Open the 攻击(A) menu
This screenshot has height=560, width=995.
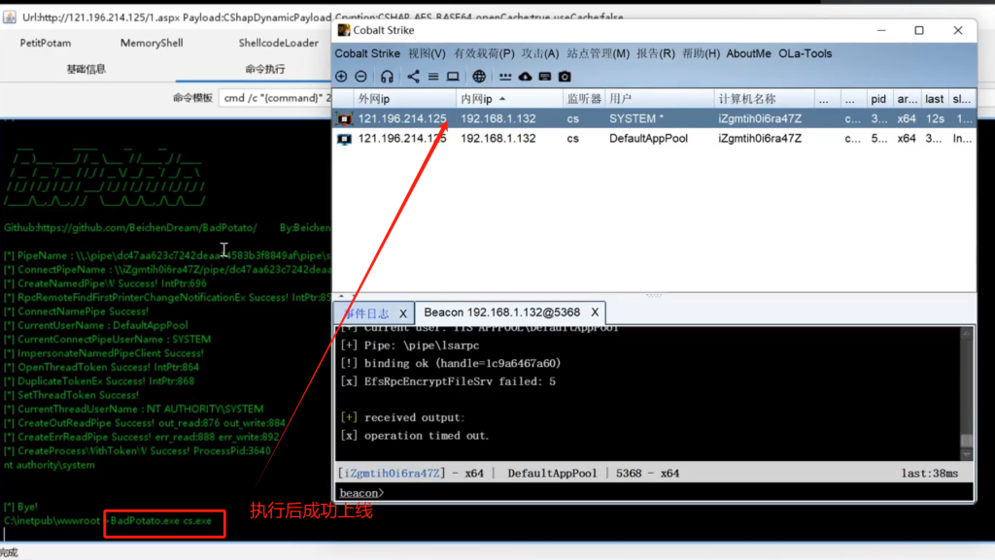(x=540, y=53)
